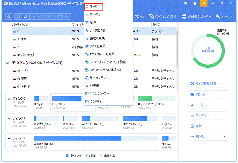The height and width of the screenshot is (163, 238).
Task: Select the J: 仕事 partition row
Action: 94,39
